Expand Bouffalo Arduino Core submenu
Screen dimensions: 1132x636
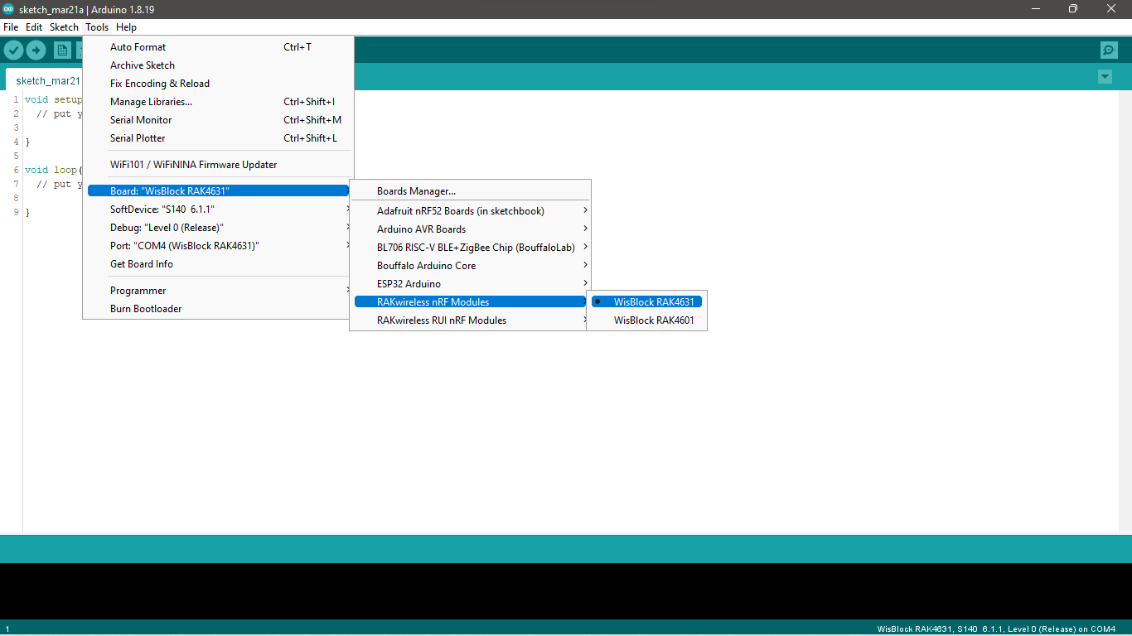pyautogui.click(x=470, y=266)
